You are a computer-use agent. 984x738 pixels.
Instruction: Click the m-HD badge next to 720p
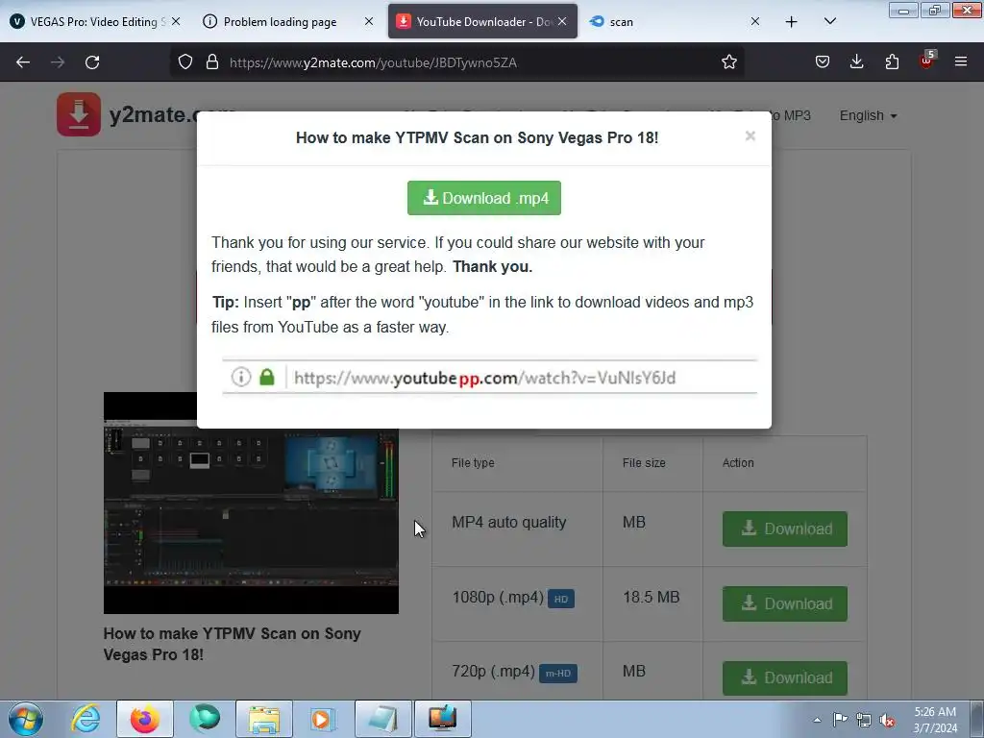(558, 674)
